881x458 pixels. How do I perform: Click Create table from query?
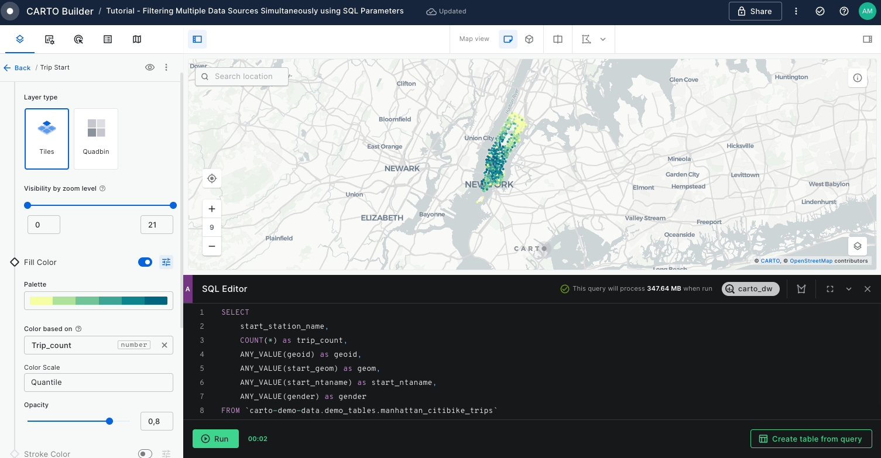click(x=811, y=439)
